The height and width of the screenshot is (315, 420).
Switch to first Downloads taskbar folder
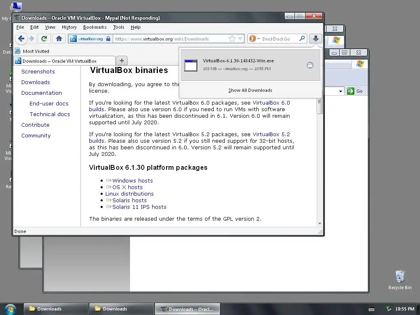(56, 309)
